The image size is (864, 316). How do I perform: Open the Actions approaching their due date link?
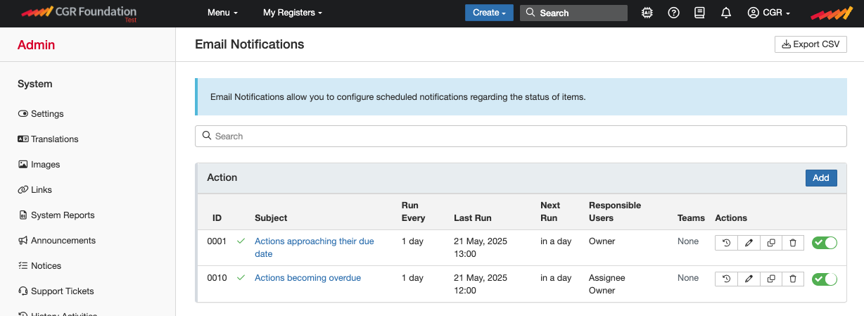pos(315,248)
